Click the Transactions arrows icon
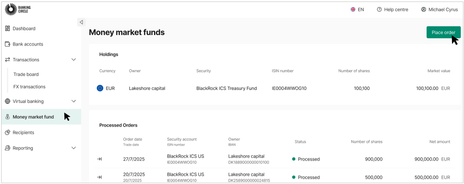The height and width of the screenshot is (184, 464). 8,60
